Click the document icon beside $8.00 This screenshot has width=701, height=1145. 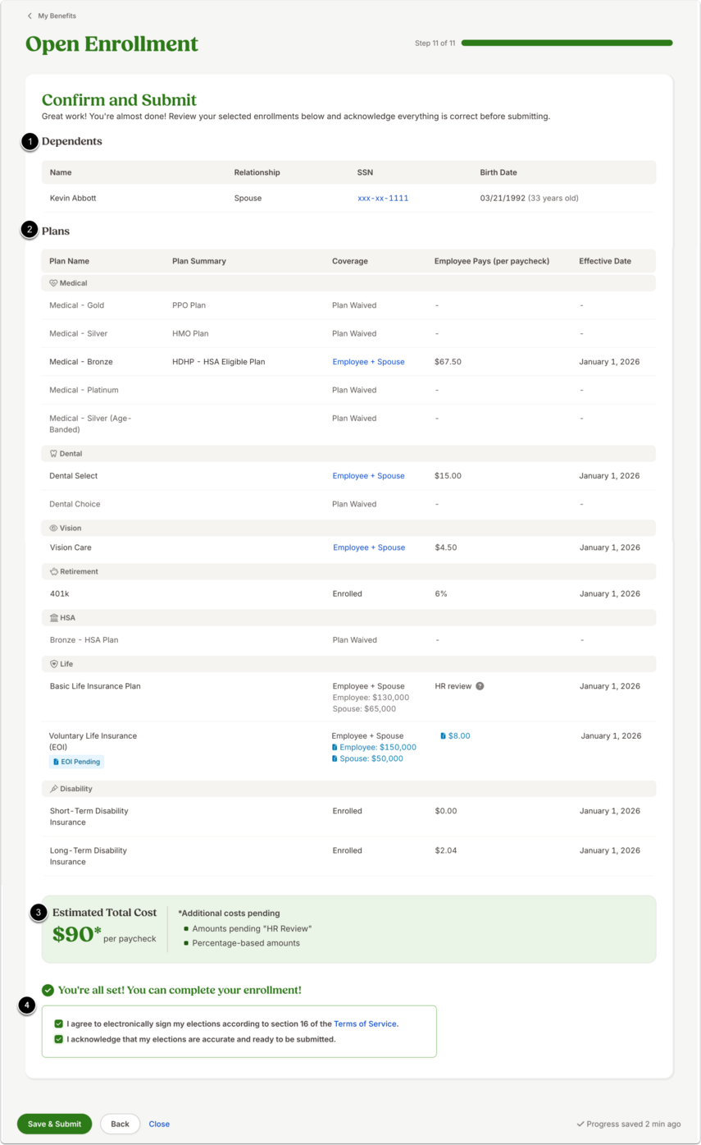pyautogui.click(x=444, y=736)
